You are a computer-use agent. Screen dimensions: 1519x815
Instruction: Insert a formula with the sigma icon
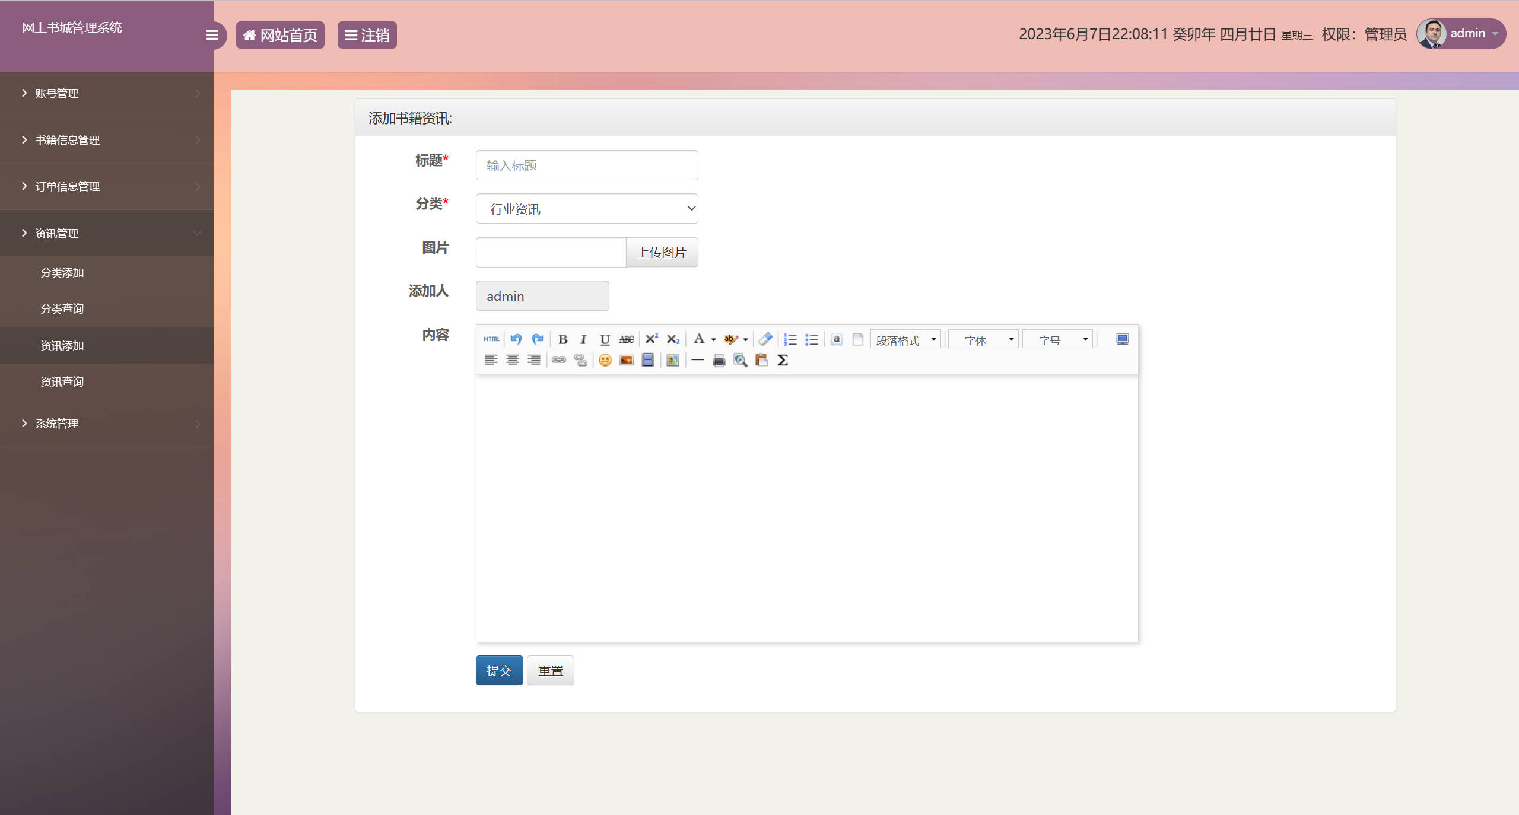(x=782, y=360)
